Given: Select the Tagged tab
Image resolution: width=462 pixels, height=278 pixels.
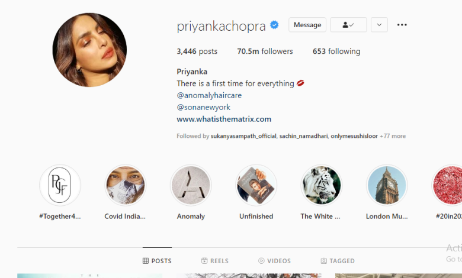Looking at the screenshot, I should point(338,261).
